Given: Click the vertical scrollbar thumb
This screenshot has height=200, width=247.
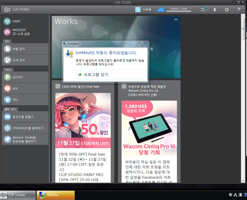Looking at the screenshot, I should (243, 28).
